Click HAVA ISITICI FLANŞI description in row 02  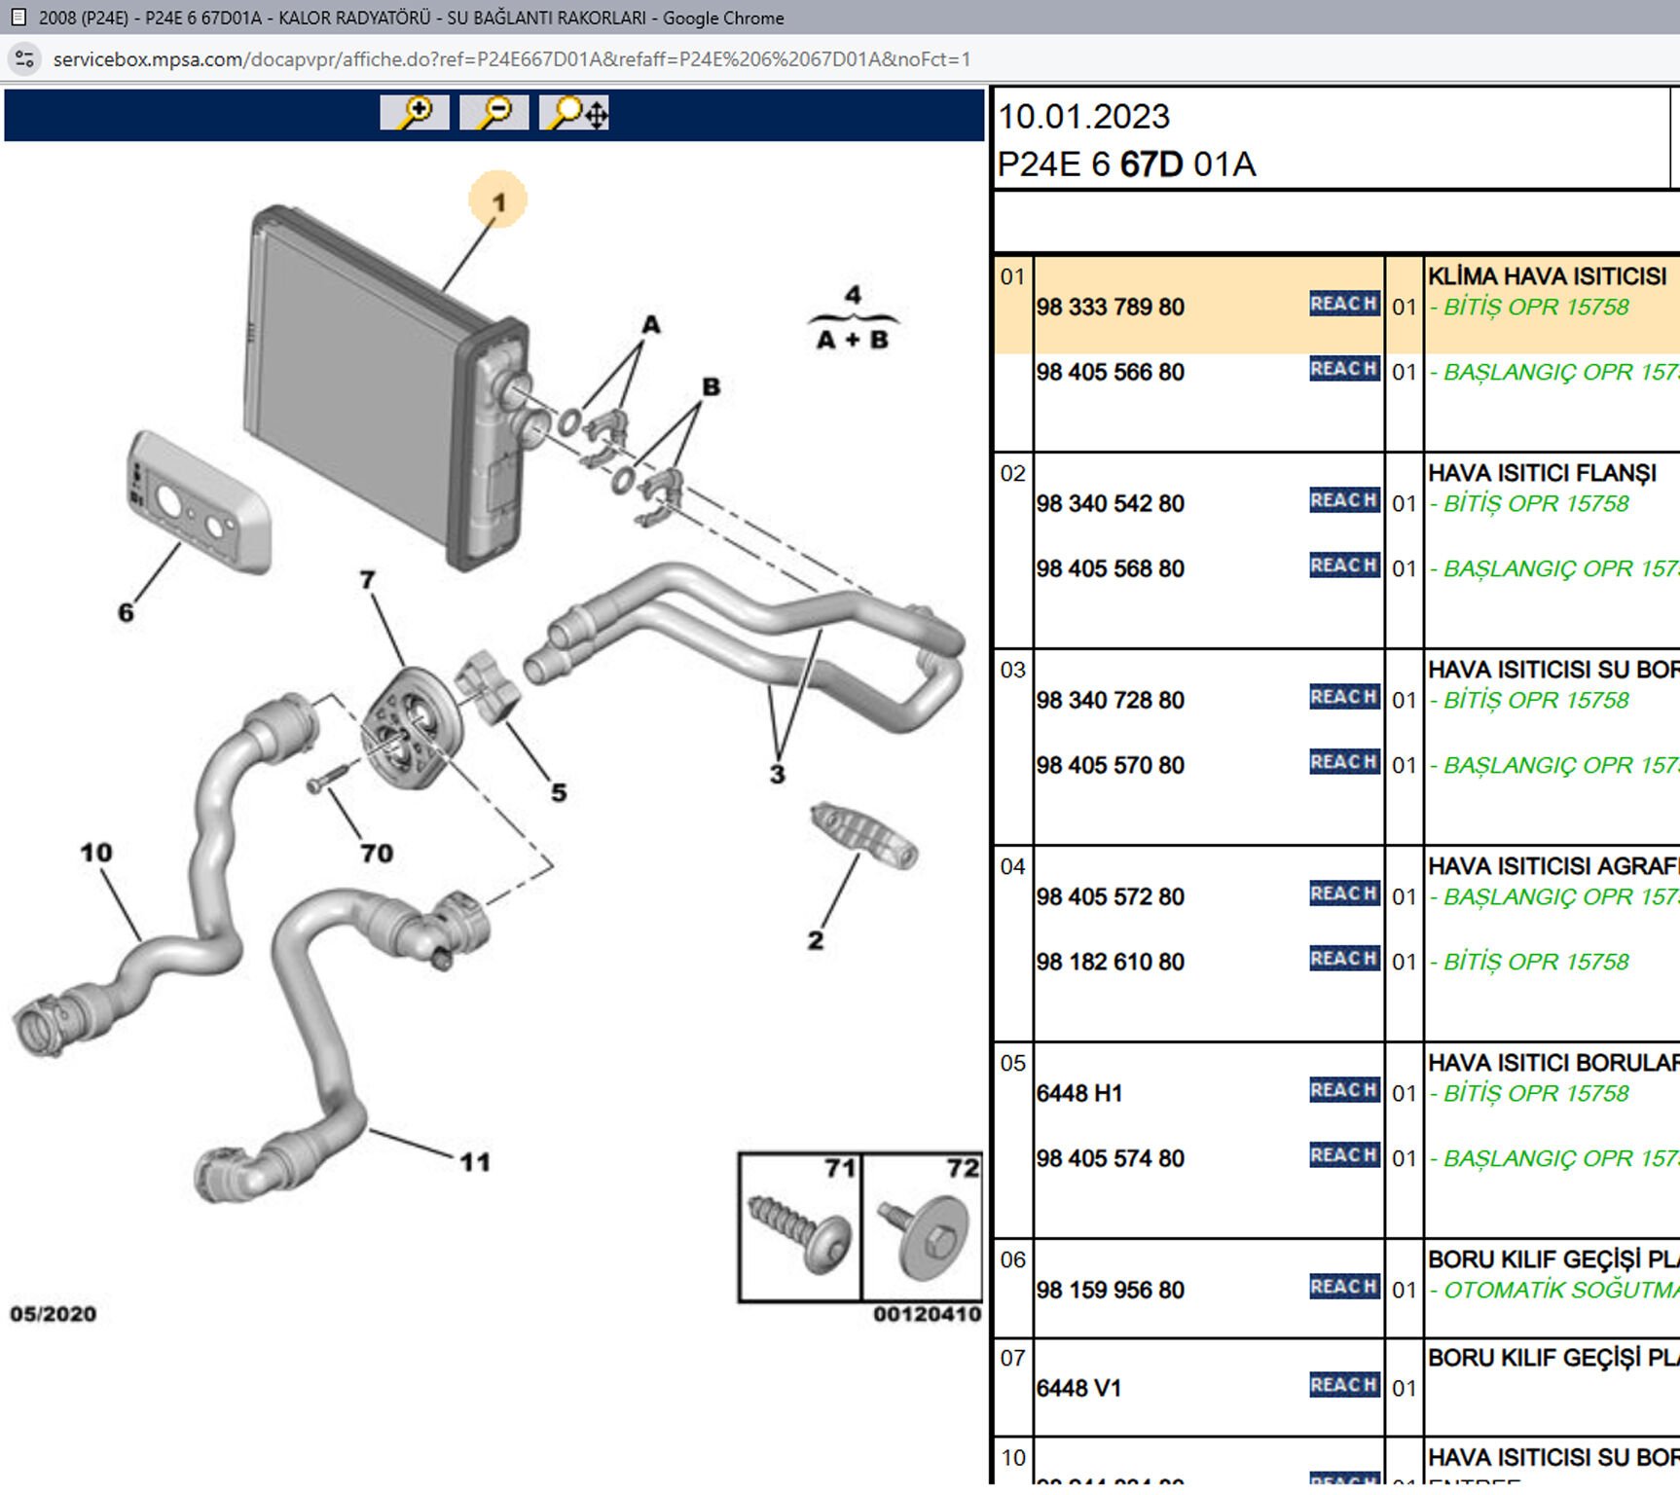pyautogui.click(x=1542, y=474)
